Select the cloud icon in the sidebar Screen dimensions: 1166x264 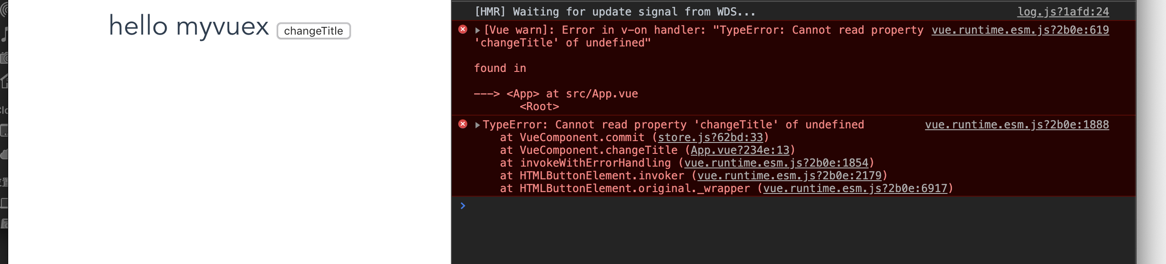pyautogui.click(x=4, y=154)
